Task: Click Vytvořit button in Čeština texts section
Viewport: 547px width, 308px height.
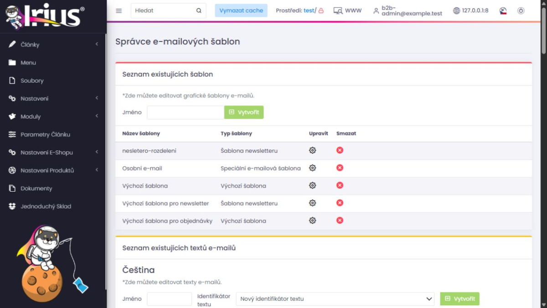Action: point(459,299)
